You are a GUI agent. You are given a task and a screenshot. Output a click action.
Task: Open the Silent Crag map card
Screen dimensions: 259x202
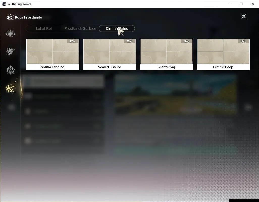coord(166,54)
